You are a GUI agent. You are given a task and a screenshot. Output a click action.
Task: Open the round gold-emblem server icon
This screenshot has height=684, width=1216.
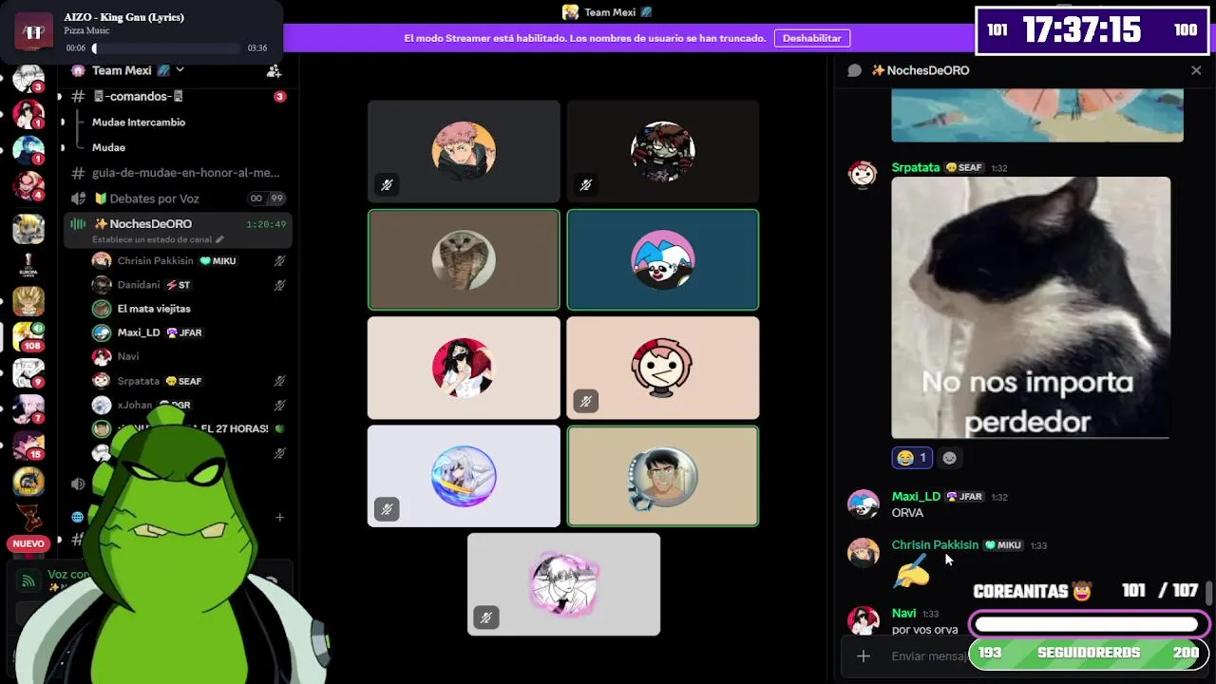(x=28, y=482)
